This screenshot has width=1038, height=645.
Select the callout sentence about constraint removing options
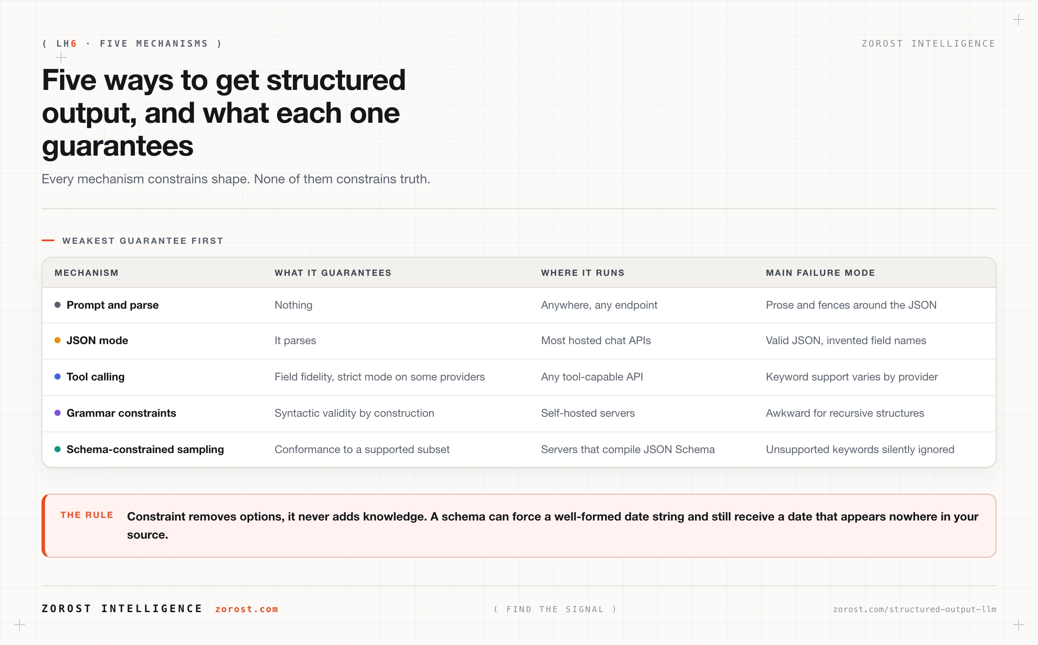pyautogui.click(x=553, y=526)
